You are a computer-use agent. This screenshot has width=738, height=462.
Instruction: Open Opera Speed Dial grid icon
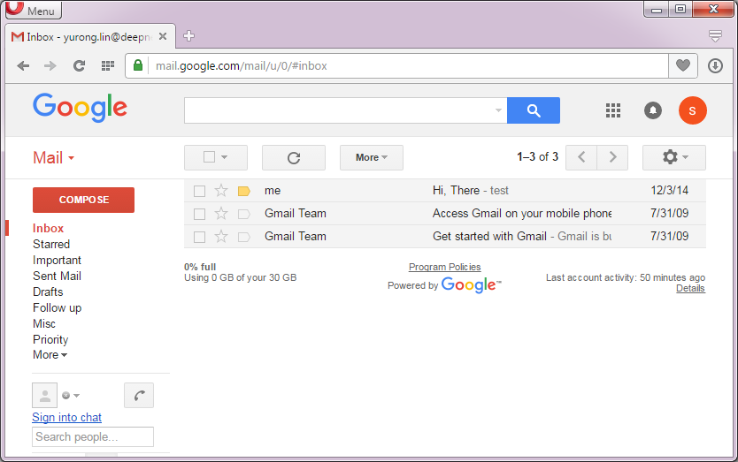coord(108,65)
